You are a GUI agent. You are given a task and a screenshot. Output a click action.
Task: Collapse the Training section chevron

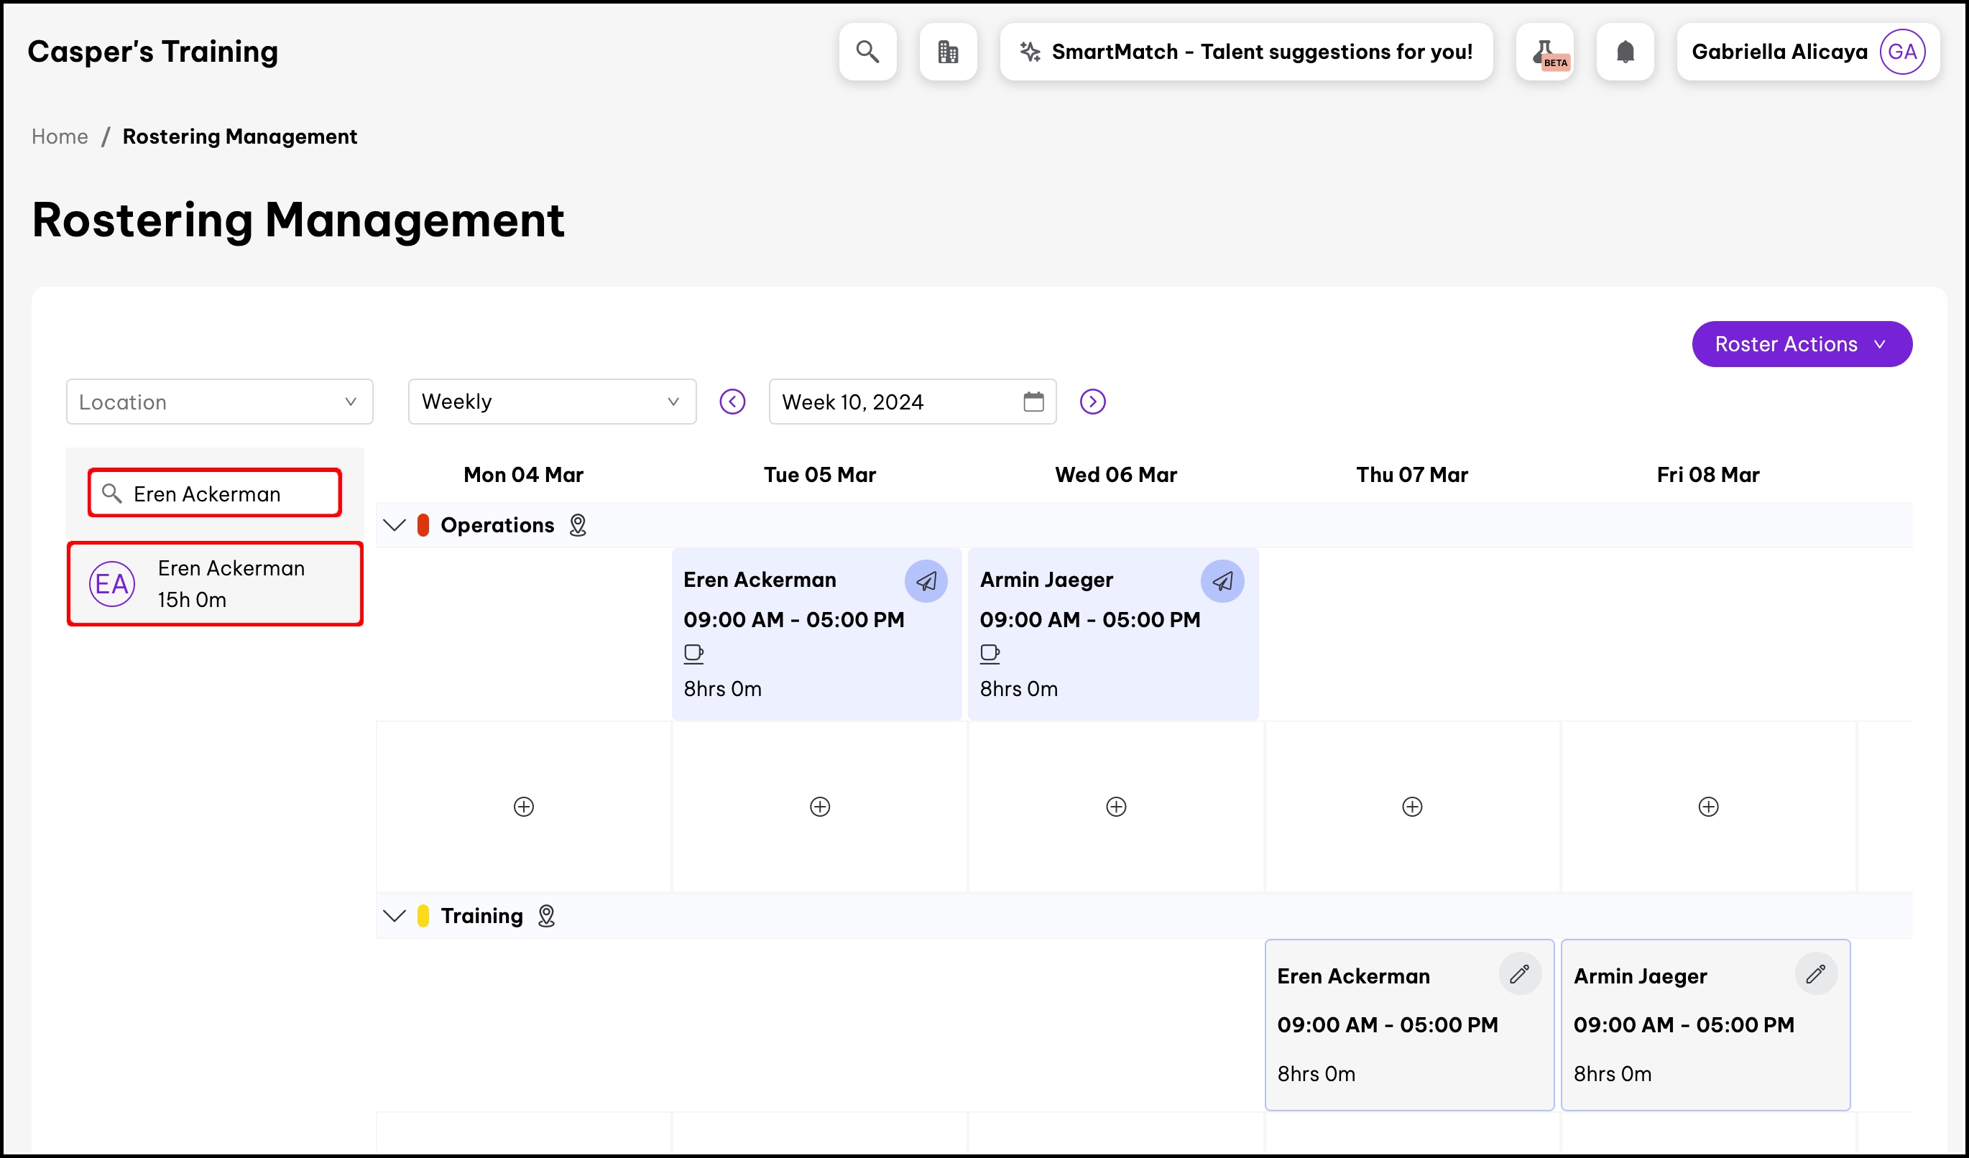pyautogui.click(x=395, y=915)
